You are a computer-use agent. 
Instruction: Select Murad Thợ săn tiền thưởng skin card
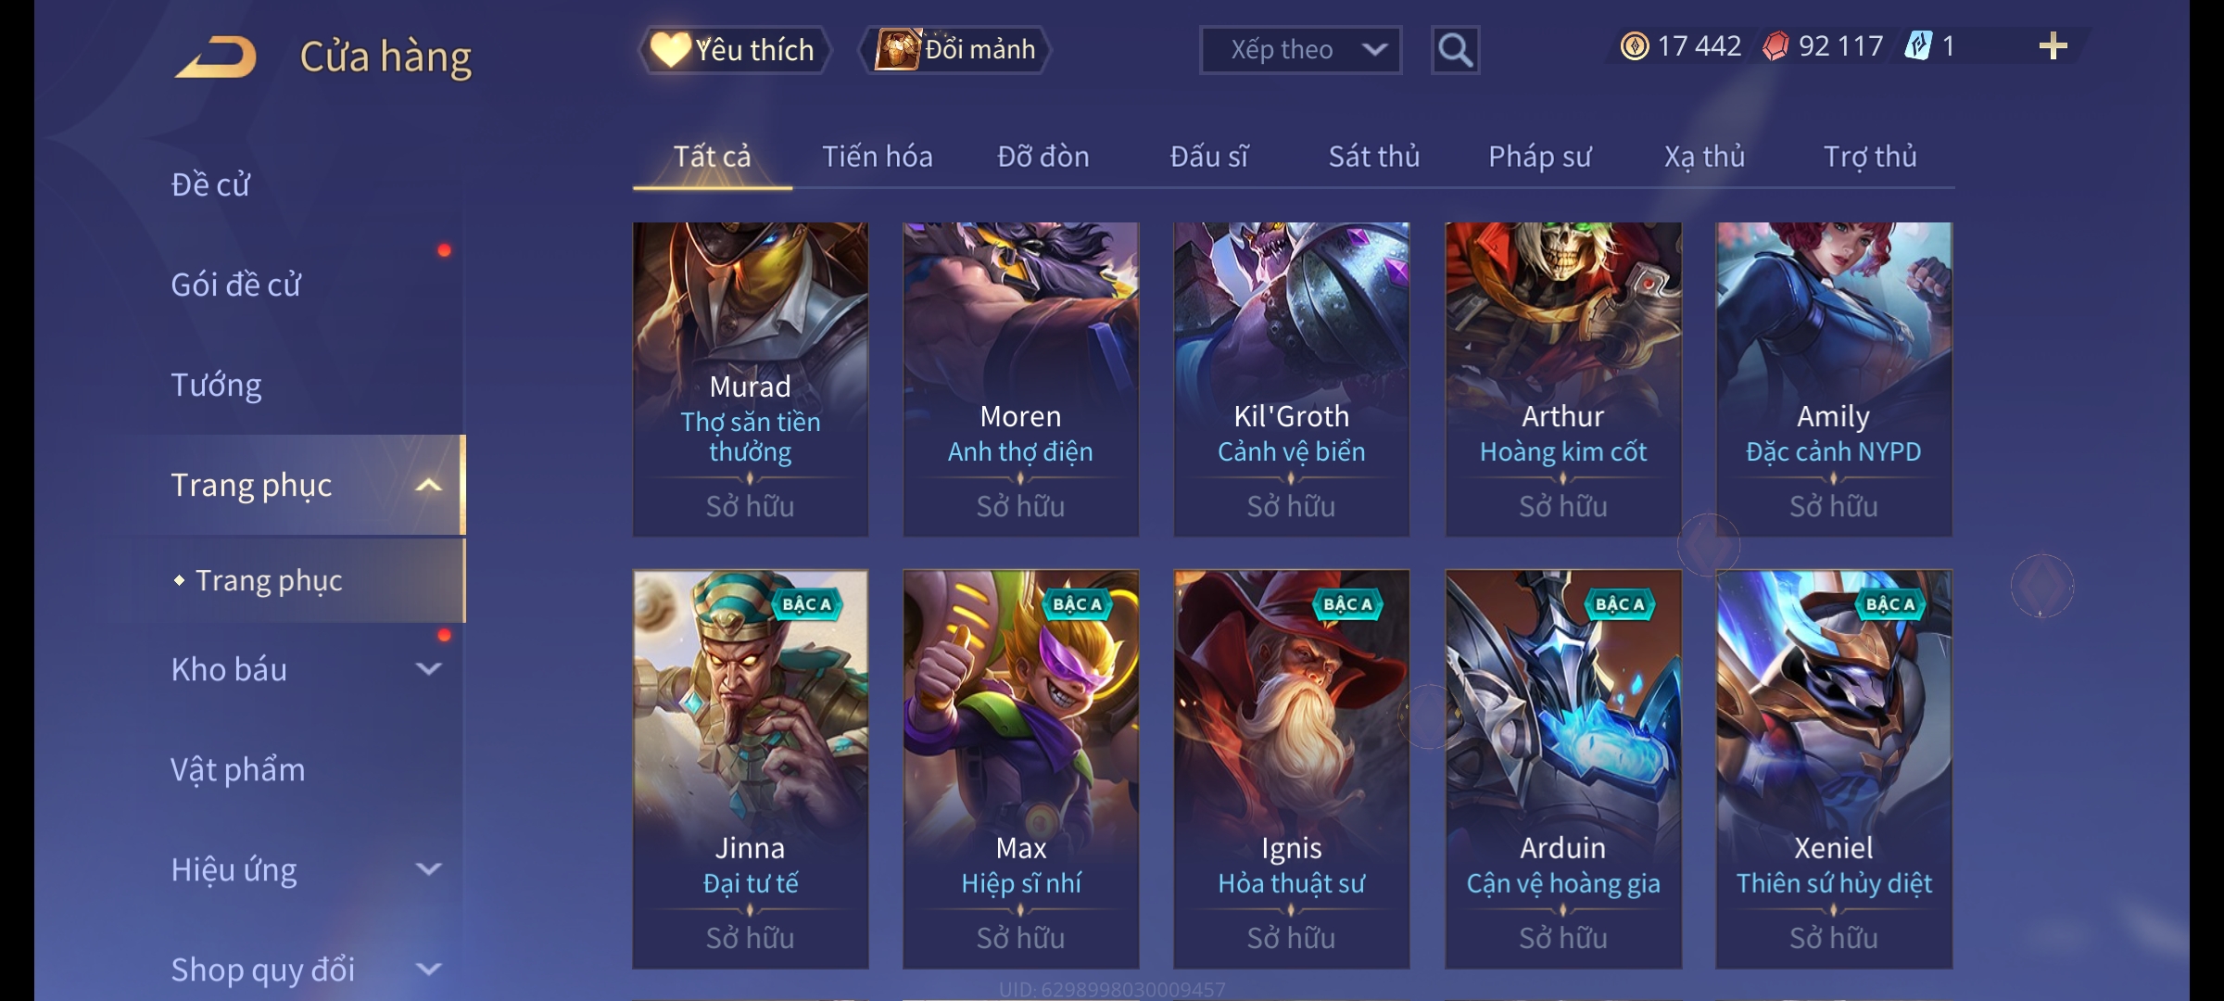coord(751,379)
